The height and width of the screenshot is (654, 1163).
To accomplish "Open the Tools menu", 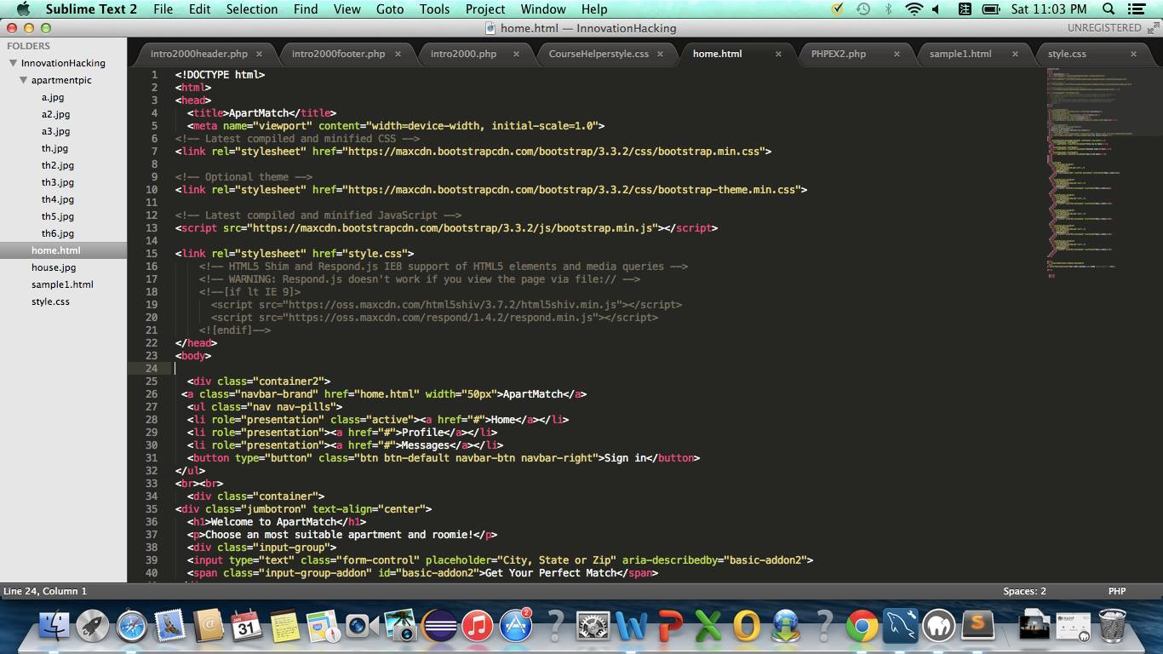I will coord(434,9).
